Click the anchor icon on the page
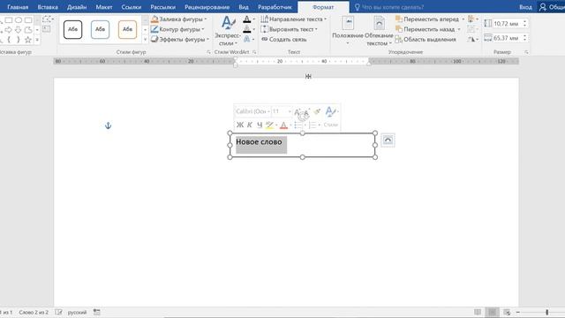Viewport: 565px width, 318px height. pos(108,125)
